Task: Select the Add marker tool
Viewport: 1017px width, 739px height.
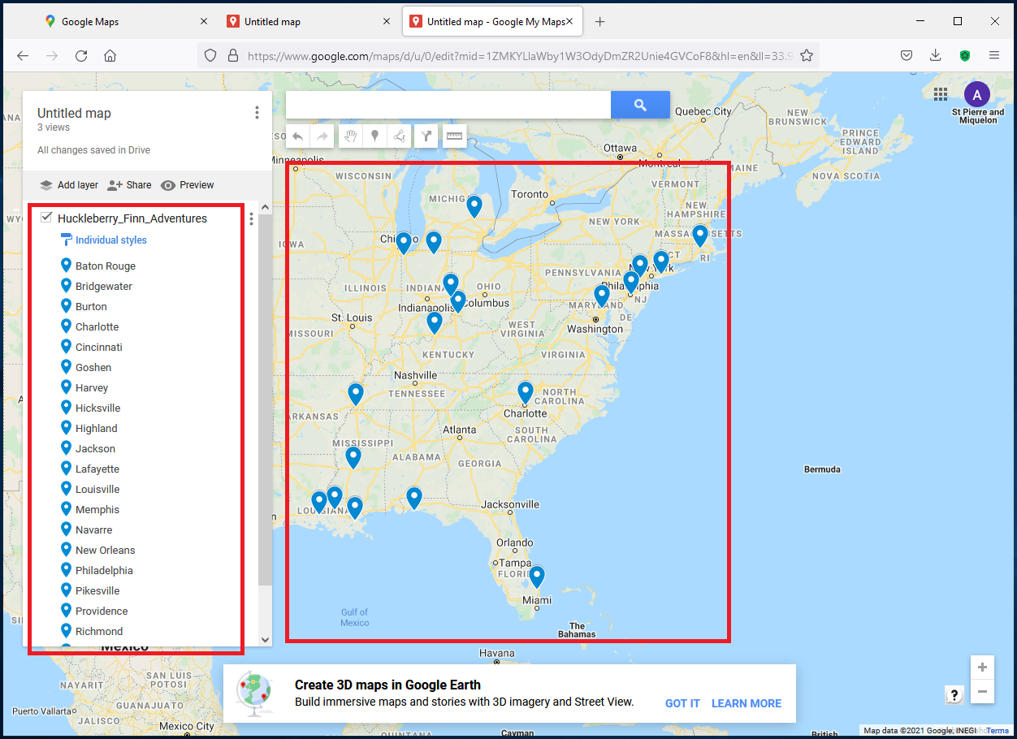Action: (x=374, y=136)
